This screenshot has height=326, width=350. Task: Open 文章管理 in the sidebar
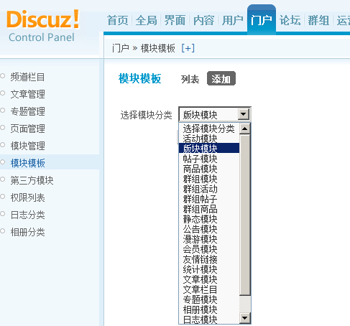click(27, 94)
